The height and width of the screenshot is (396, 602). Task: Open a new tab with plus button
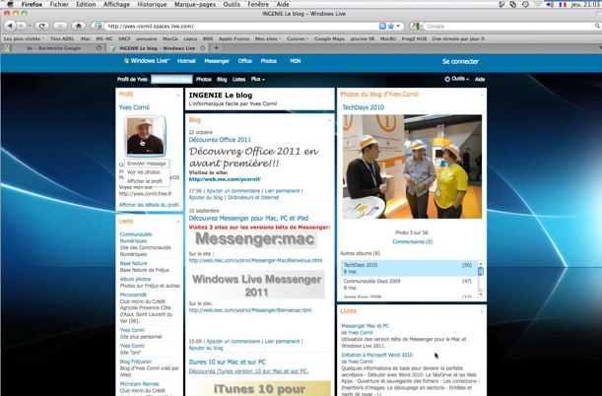[216, 48]
